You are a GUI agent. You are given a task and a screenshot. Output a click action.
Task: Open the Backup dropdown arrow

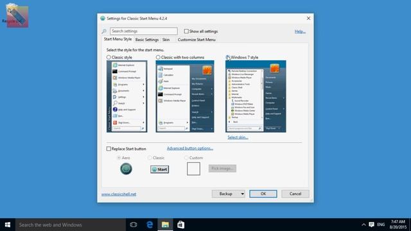[243, 194]
